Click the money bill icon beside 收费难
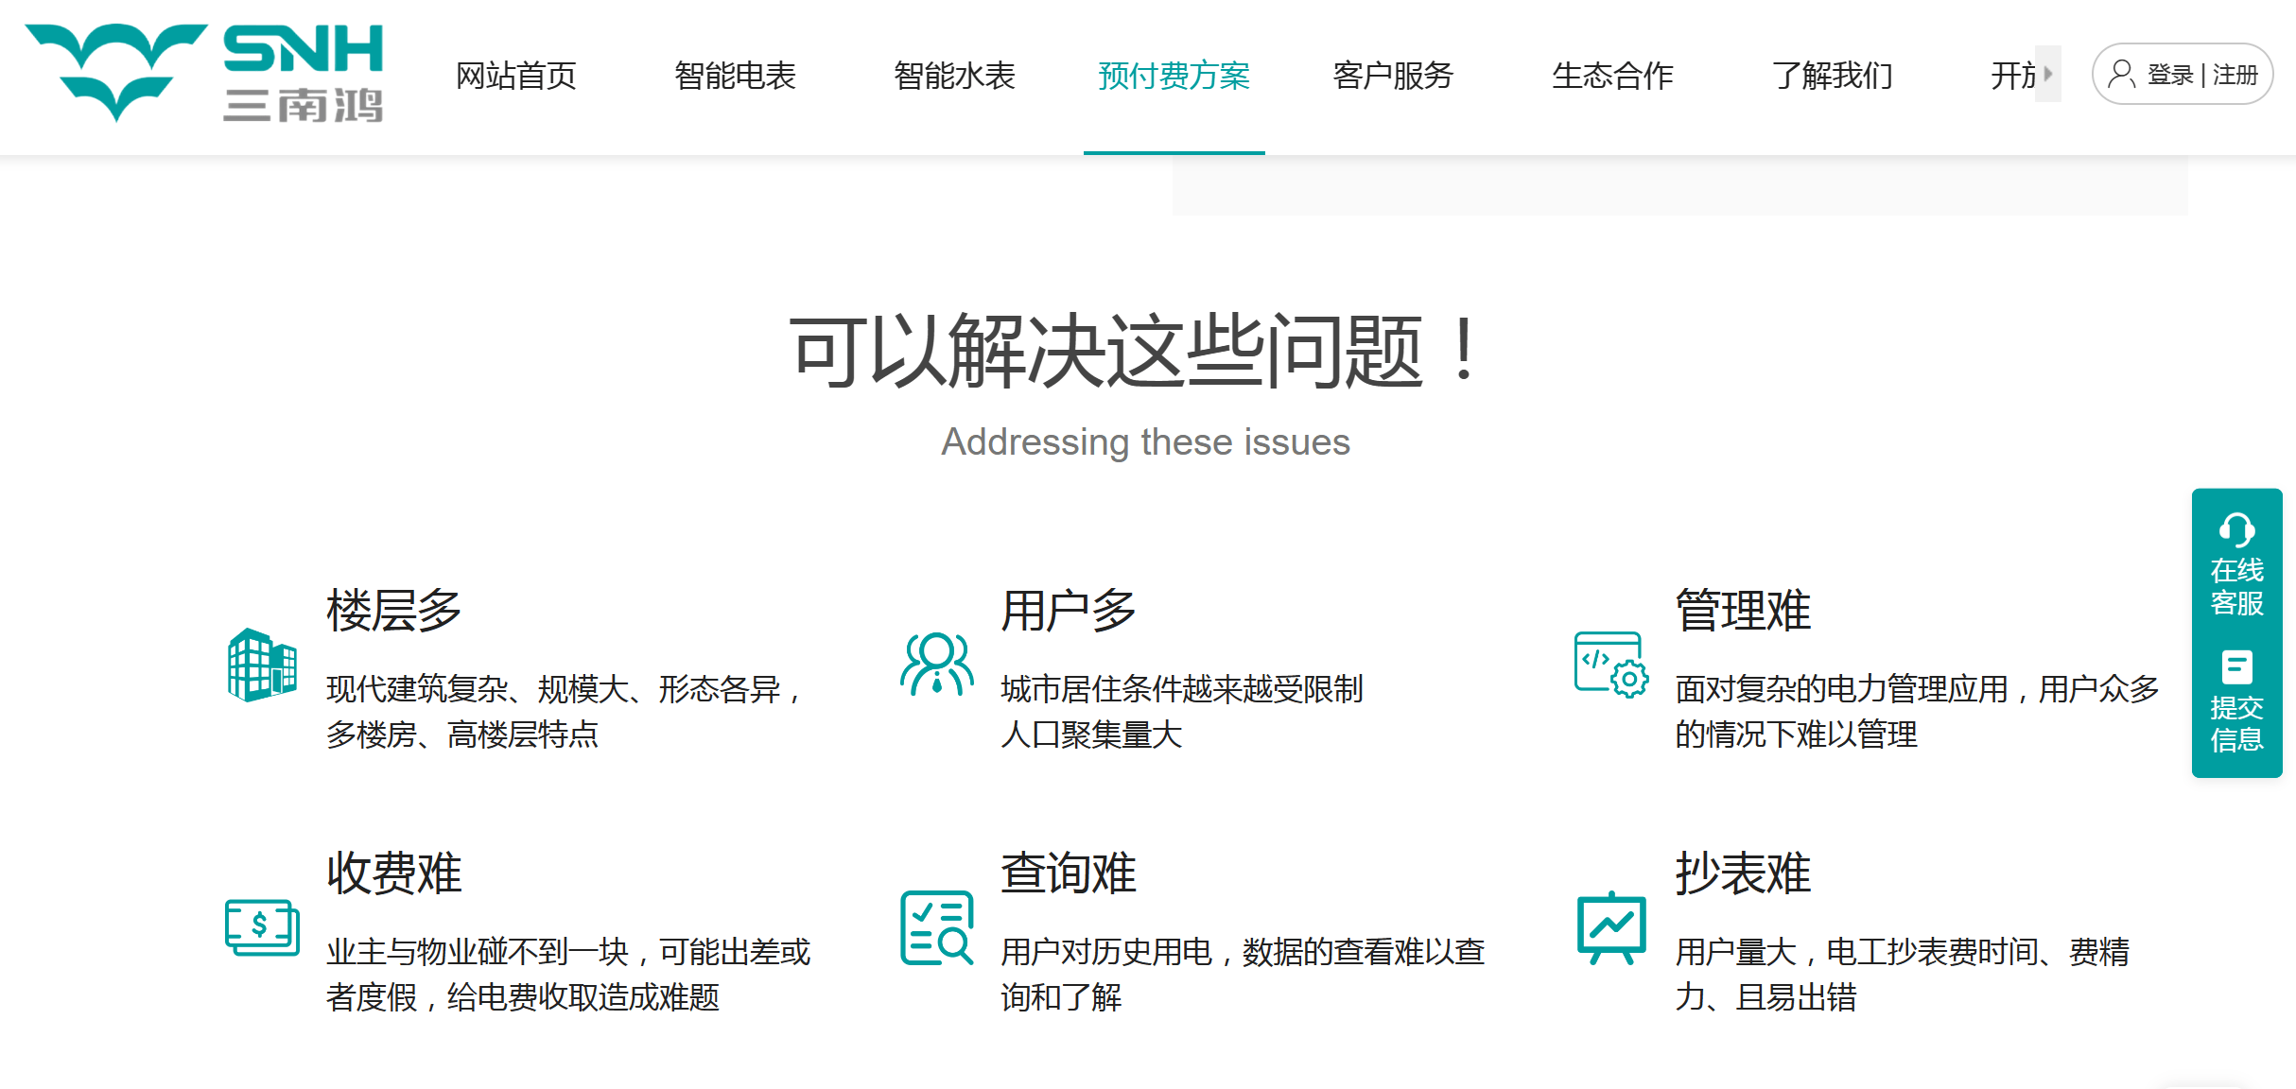The width and height of the screenshot is (2296, 1089). coord(262,927)
